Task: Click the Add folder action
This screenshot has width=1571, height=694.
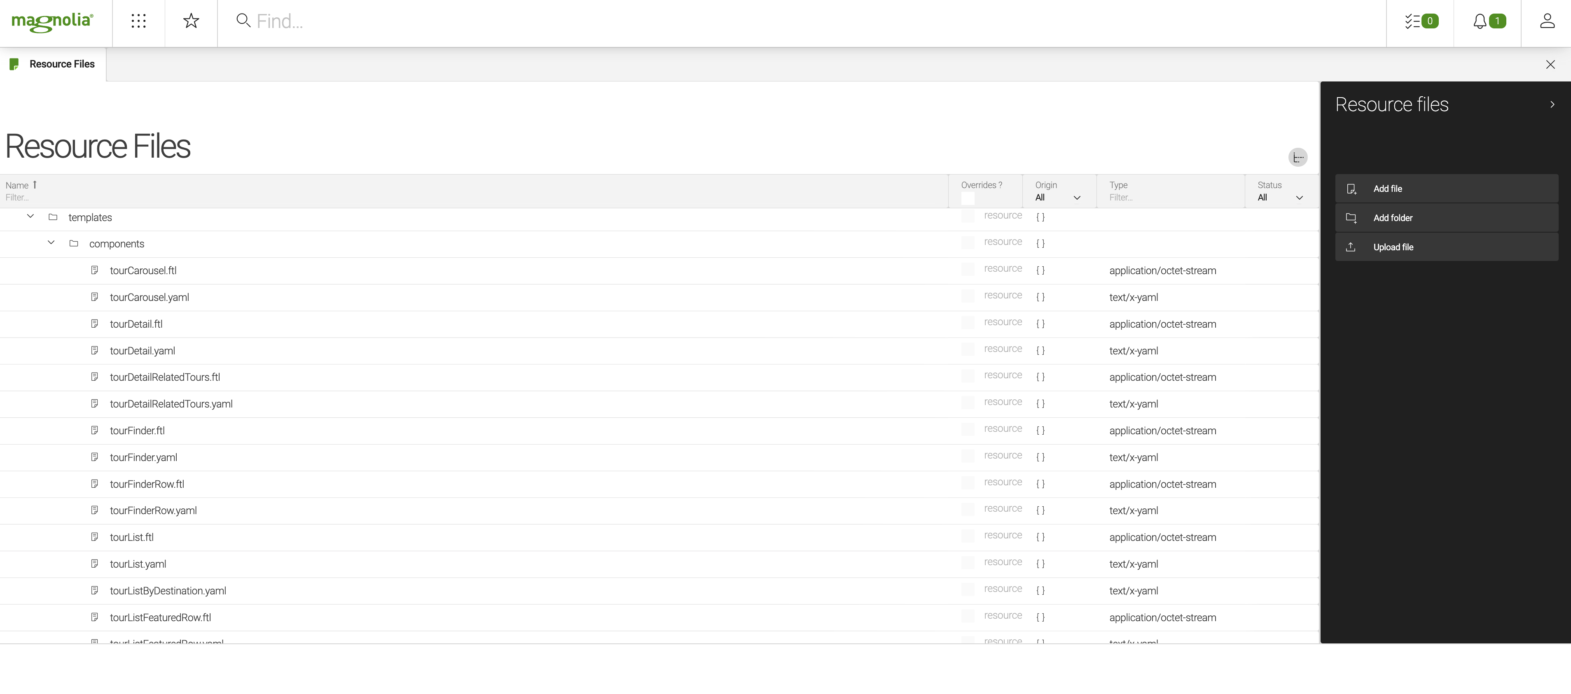Action: [x=1446, y=218]
